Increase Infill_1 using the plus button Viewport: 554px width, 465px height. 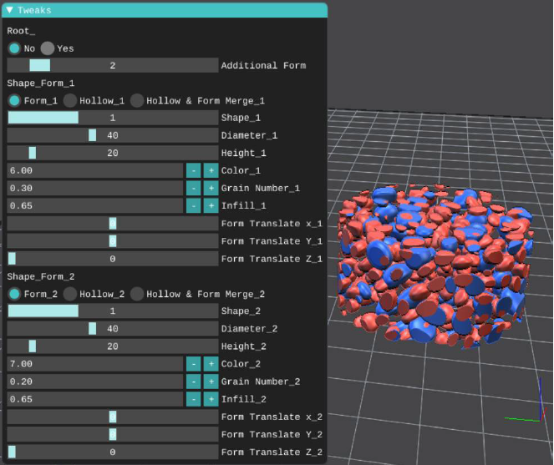point(211,205)
